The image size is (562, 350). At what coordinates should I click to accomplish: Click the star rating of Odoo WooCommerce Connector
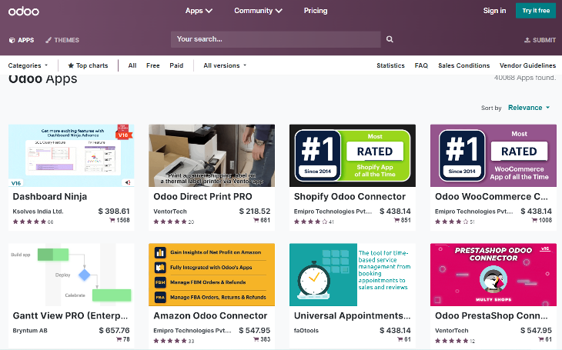452,222
